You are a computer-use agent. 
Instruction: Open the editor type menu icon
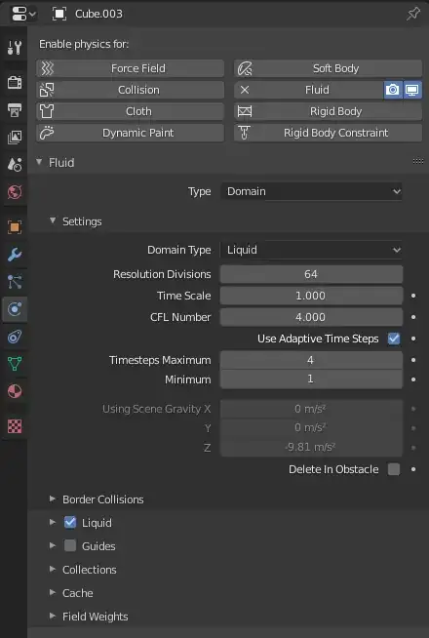[x=23, y=14]
